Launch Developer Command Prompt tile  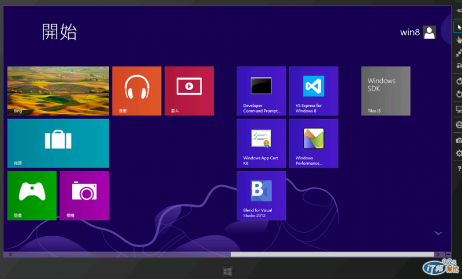coord(261,91)
